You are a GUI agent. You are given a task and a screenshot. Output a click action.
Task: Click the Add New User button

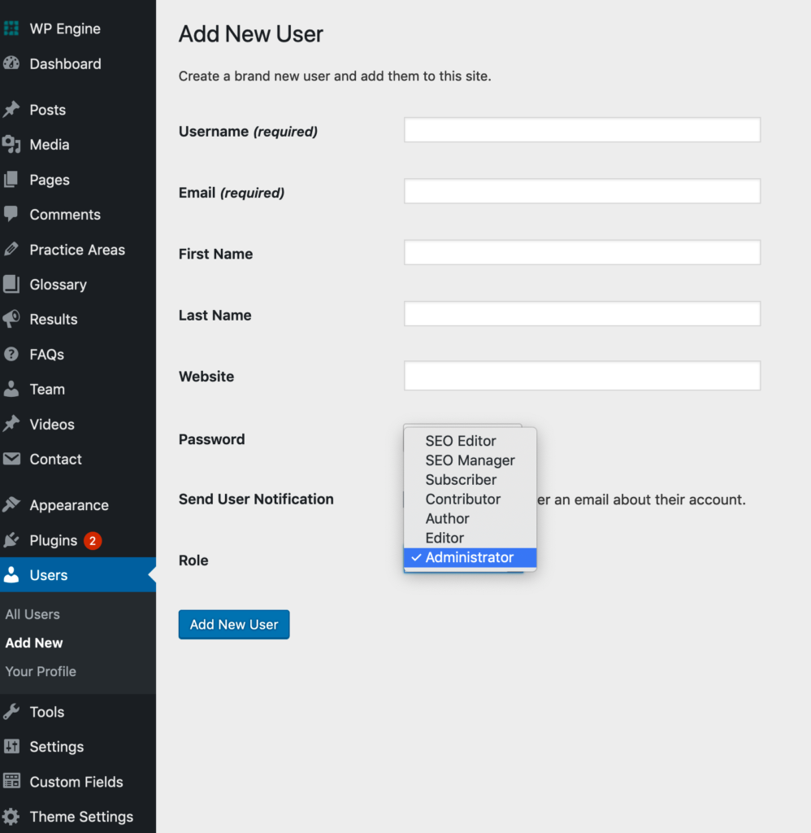tap(233, 624)
